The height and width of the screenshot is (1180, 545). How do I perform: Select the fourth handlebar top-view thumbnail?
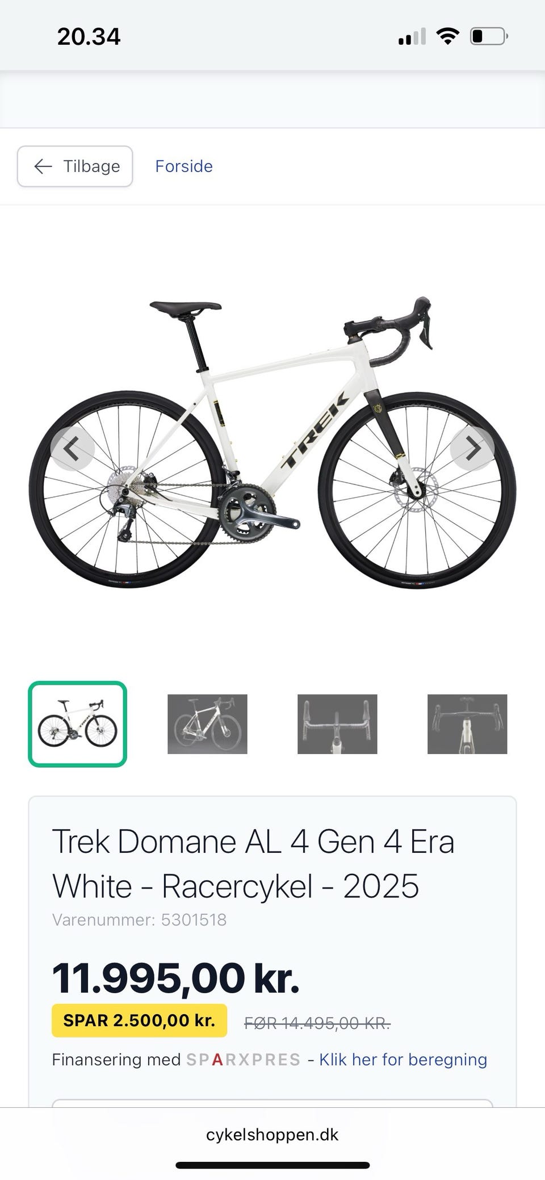click(x=467, y=724)
